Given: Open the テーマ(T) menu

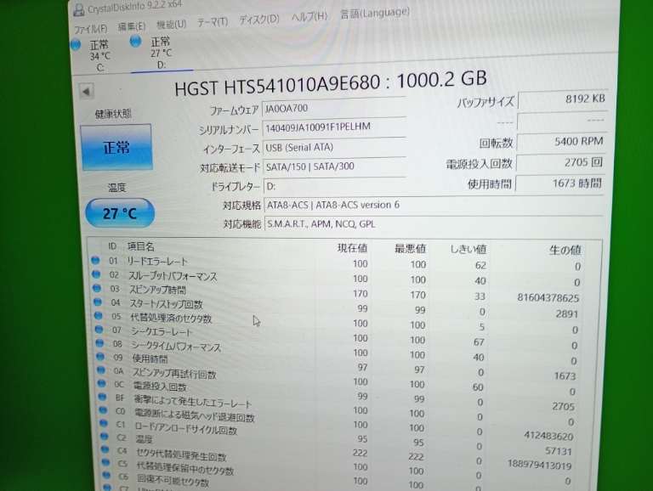Looking at the screenshot, I should pos(213,22).
